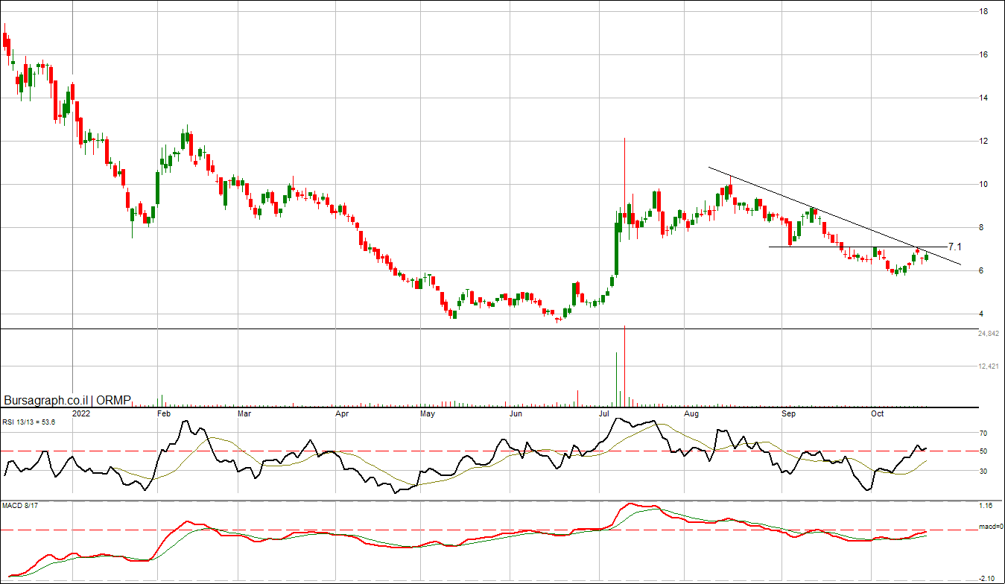
Task: Select the RSI 70 overbought level label
Action: [983, 434]
